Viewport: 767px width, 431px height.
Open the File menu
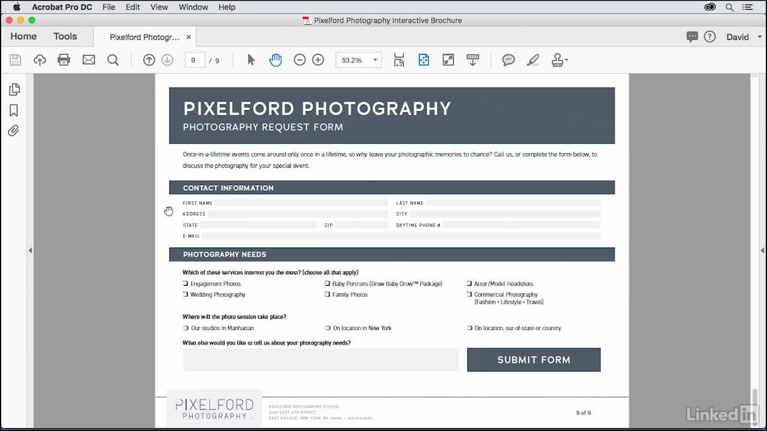(x=108, y=7)
